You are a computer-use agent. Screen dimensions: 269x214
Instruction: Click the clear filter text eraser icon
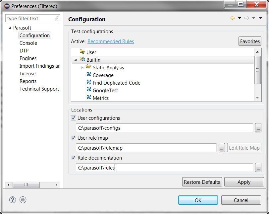[57, 18]
